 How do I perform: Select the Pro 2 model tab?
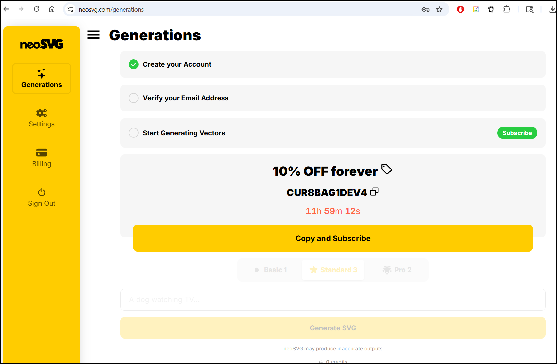(396, 270)
